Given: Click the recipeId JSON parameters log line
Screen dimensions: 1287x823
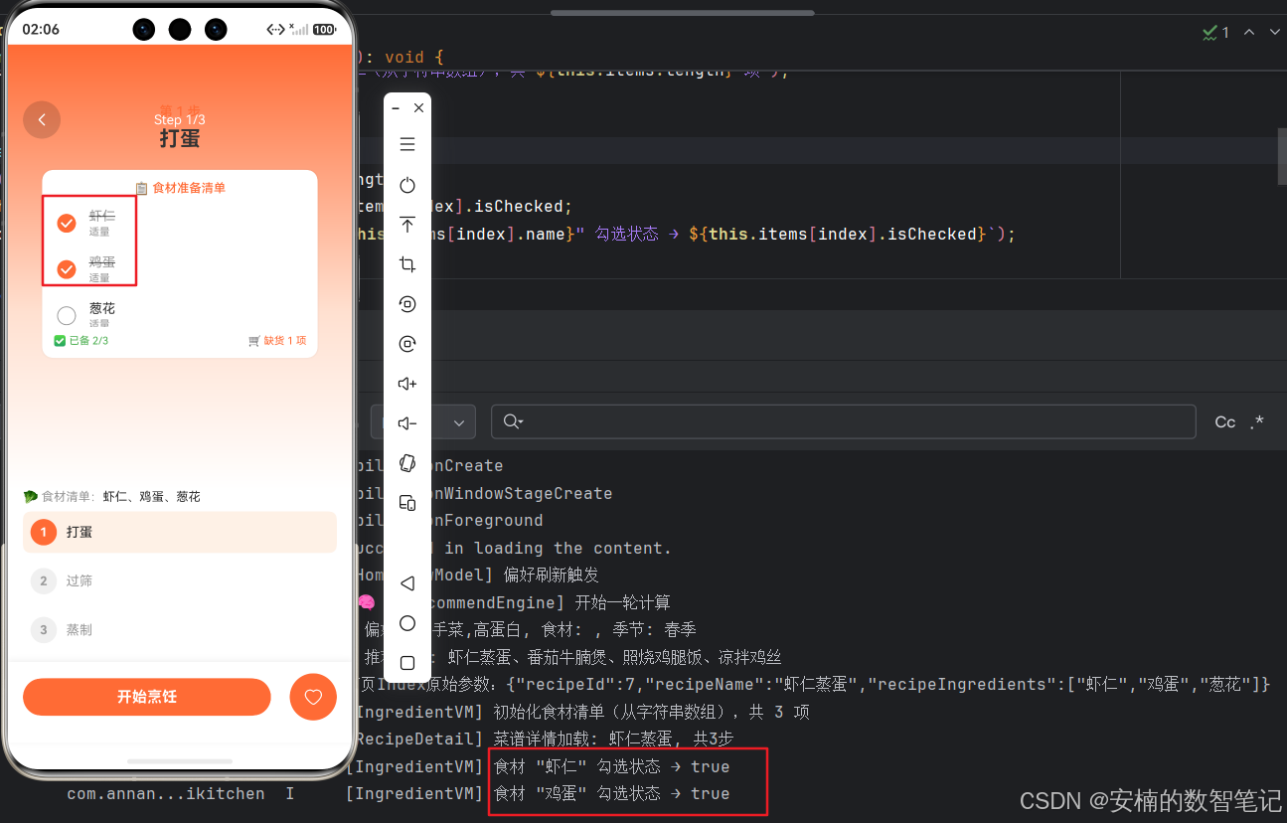Looking at the screenshot, I should pos(813,685).
